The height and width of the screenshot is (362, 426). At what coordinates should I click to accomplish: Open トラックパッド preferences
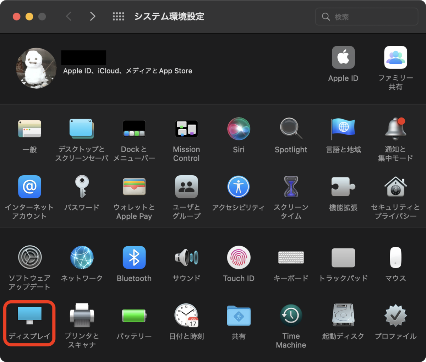click(x=343, y=258)
